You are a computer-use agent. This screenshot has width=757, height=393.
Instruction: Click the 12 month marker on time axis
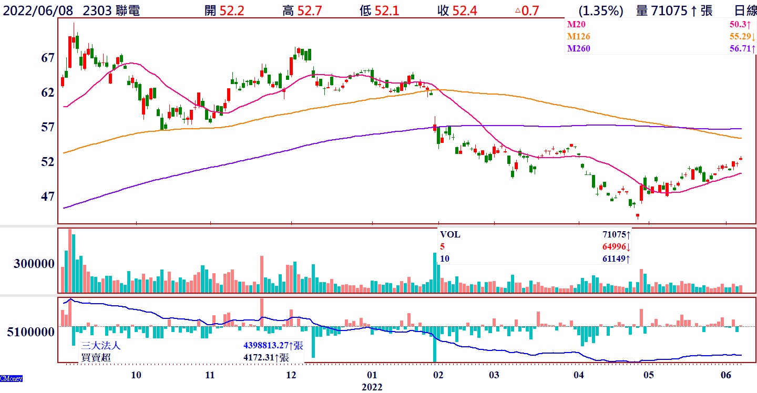tap(290, 375)
